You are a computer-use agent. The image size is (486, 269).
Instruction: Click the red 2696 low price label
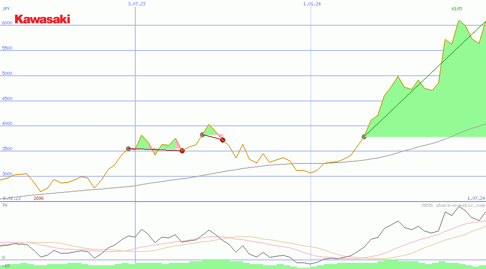[x=38, y=198]
